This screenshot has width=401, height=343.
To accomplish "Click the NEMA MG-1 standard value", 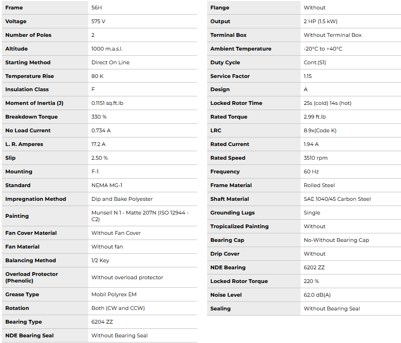I will (x=107, y=185).
